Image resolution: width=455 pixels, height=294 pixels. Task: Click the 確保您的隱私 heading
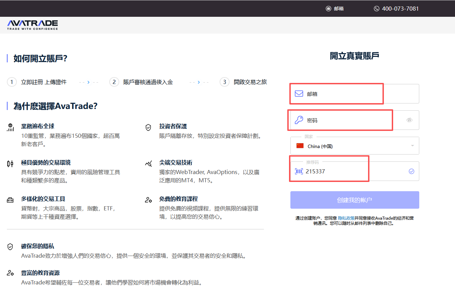pyautogui.click(x=38, y=246)
